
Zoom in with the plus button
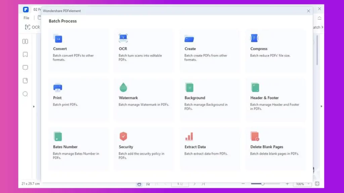[287, 184]
